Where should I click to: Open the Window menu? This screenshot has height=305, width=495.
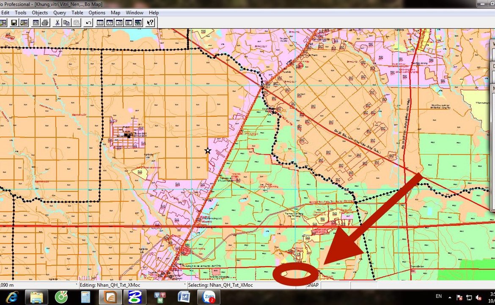pos(135,13)
